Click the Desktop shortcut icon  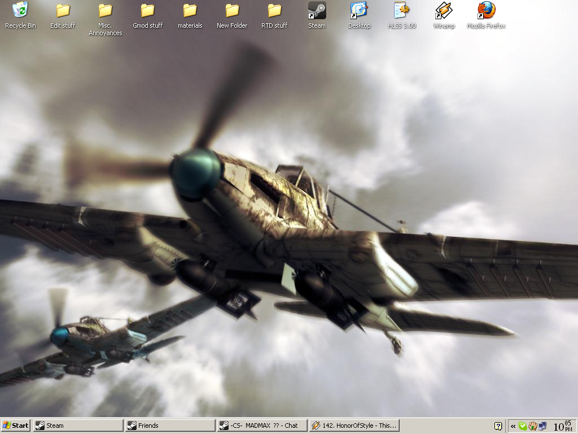(x=359, y=11)
